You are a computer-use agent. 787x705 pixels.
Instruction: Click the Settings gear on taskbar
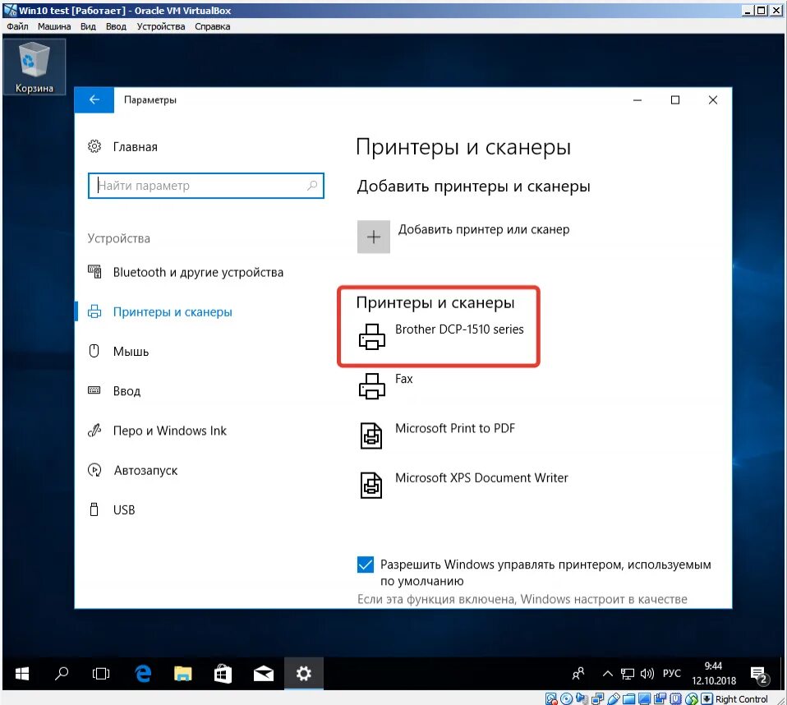coord(304,674)
